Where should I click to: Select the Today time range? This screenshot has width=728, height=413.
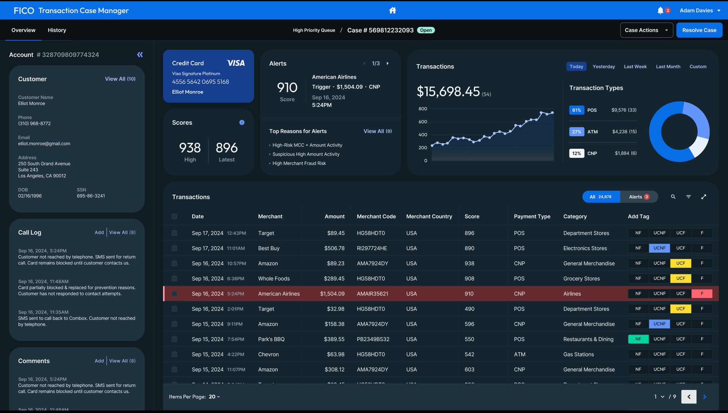pos(576,66)
